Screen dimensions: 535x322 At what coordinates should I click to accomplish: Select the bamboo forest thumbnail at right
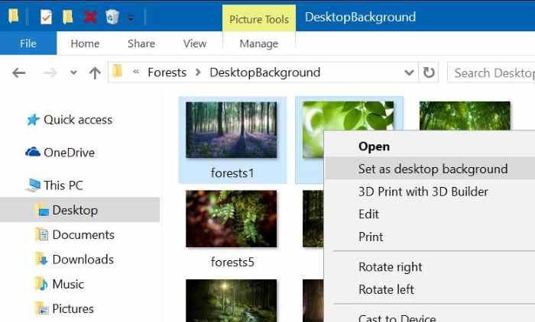[465, 115]
